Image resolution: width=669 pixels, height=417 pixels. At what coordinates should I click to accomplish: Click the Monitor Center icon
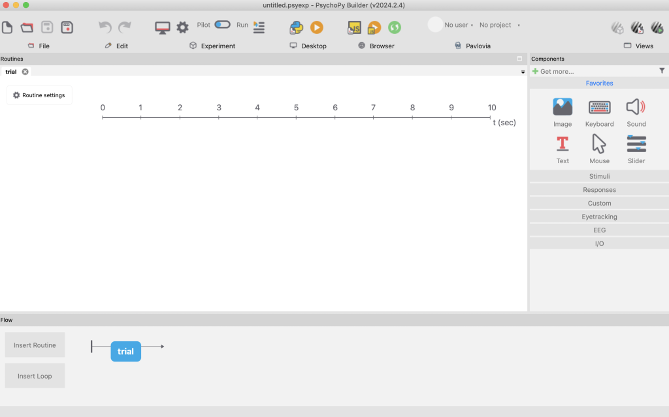coord(162,27)
